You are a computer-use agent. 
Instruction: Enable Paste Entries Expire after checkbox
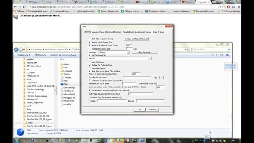coord(90,49)
